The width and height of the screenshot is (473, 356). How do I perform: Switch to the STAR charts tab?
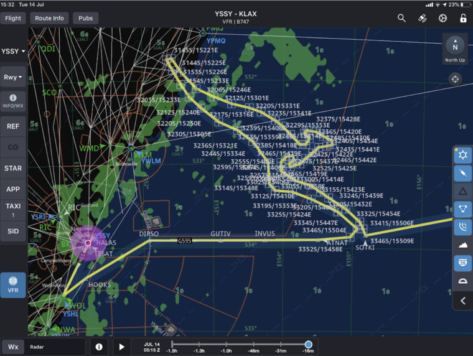(13, 168)
